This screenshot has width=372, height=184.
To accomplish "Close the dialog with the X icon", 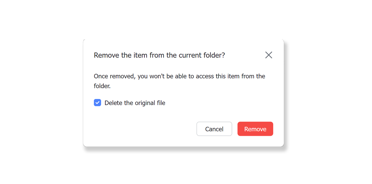I will pos(269,55).
